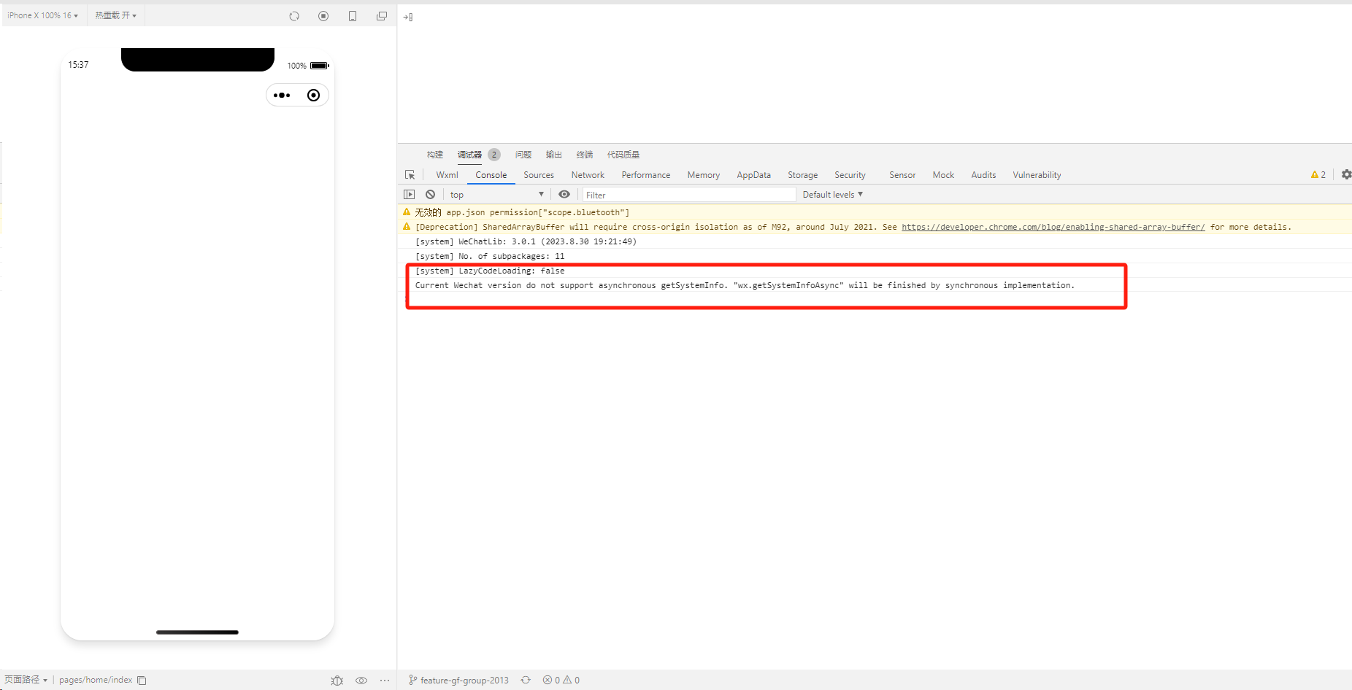Viewport: 1352px width, 690px height.
Task: Open the Default levels dropdown
Action: (833, 195)
